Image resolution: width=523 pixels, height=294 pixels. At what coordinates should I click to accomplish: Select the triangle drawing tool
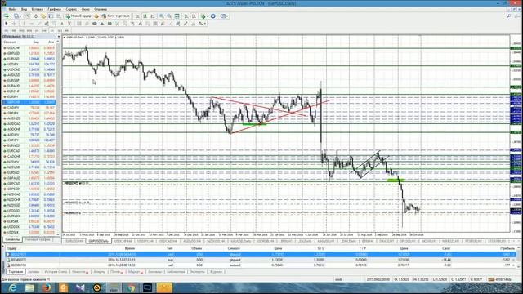click(x=102, y=24)
